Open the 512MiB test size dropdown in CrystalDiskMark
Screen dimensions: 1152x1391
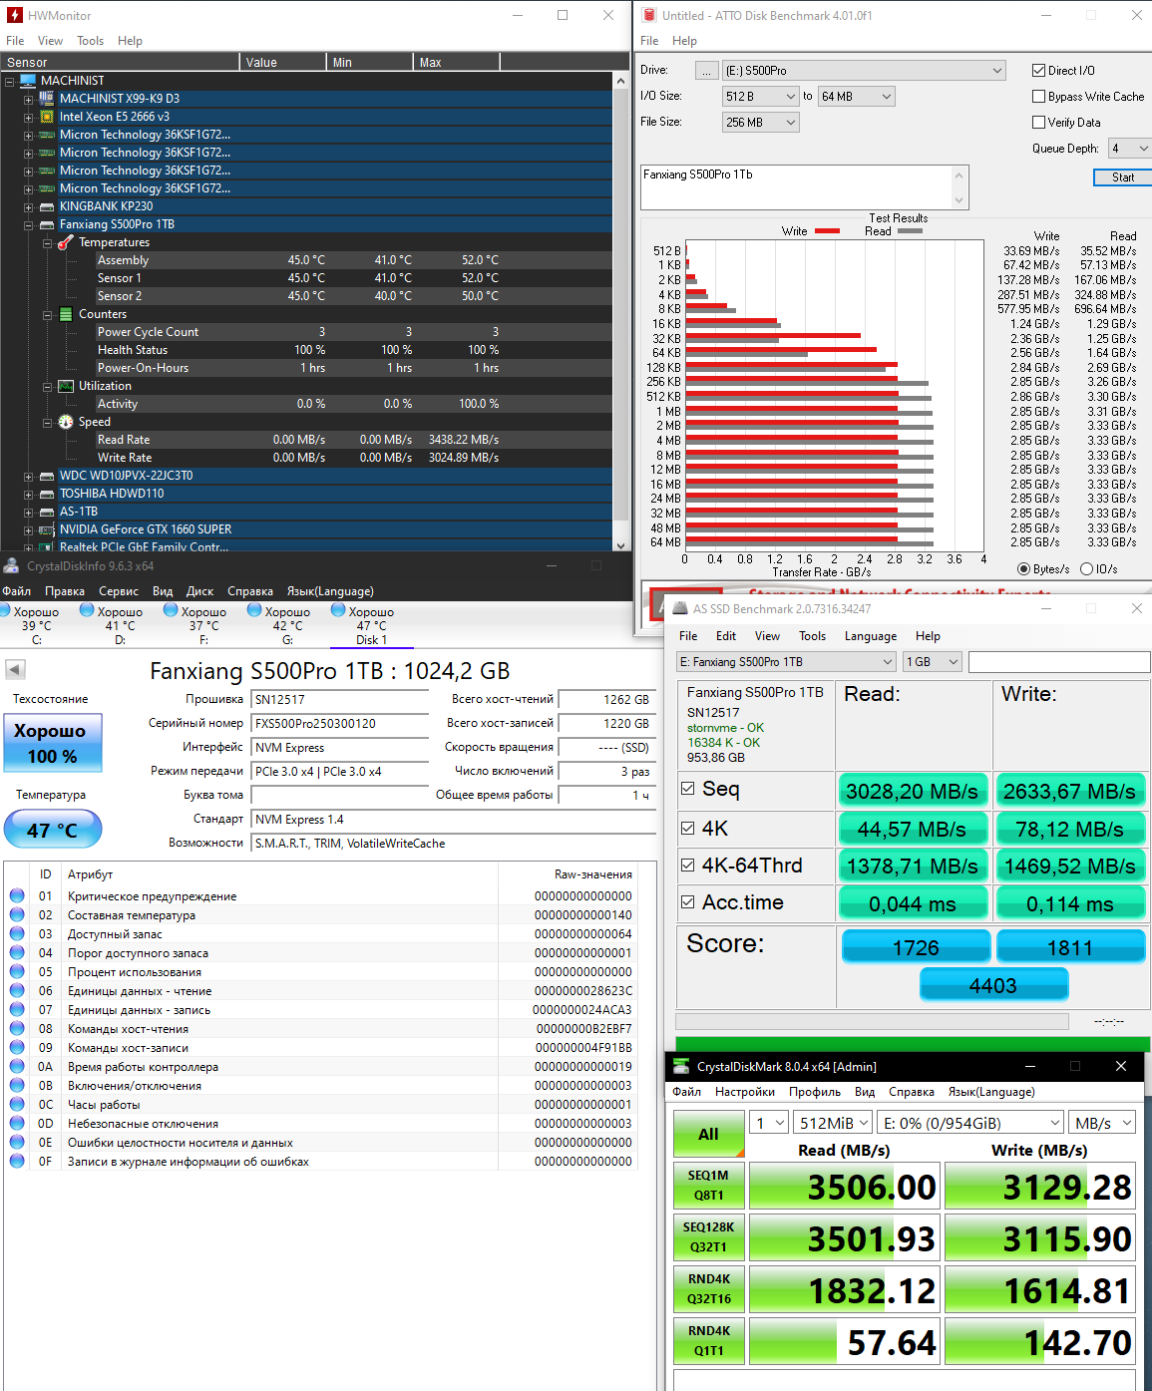click(834, 1123)
